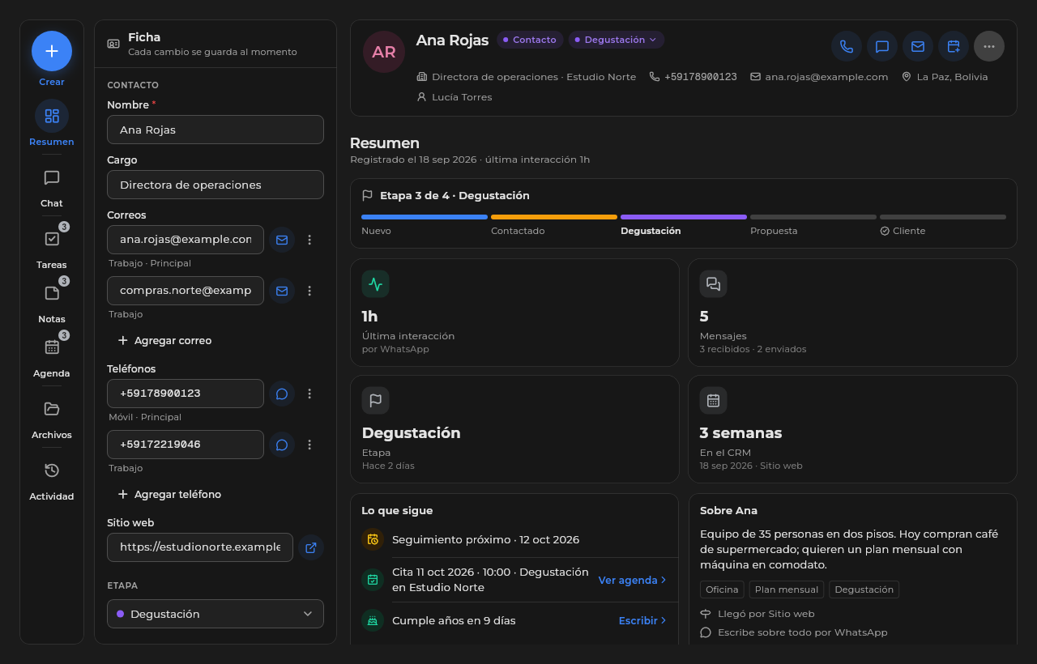Go to the Resumen section

click(x=52, y=124)
